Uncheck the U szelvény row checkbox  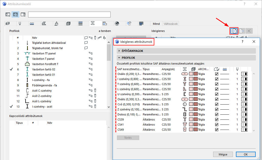click(217, 94)
